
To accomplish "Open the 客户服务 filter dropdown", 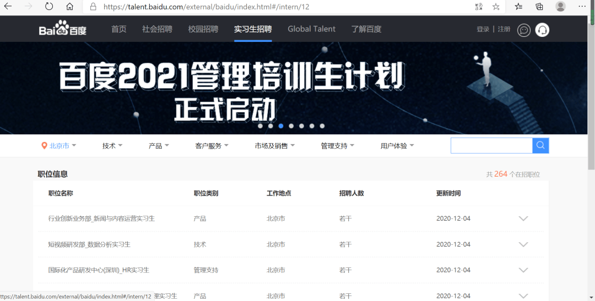I will pos(212,146).
